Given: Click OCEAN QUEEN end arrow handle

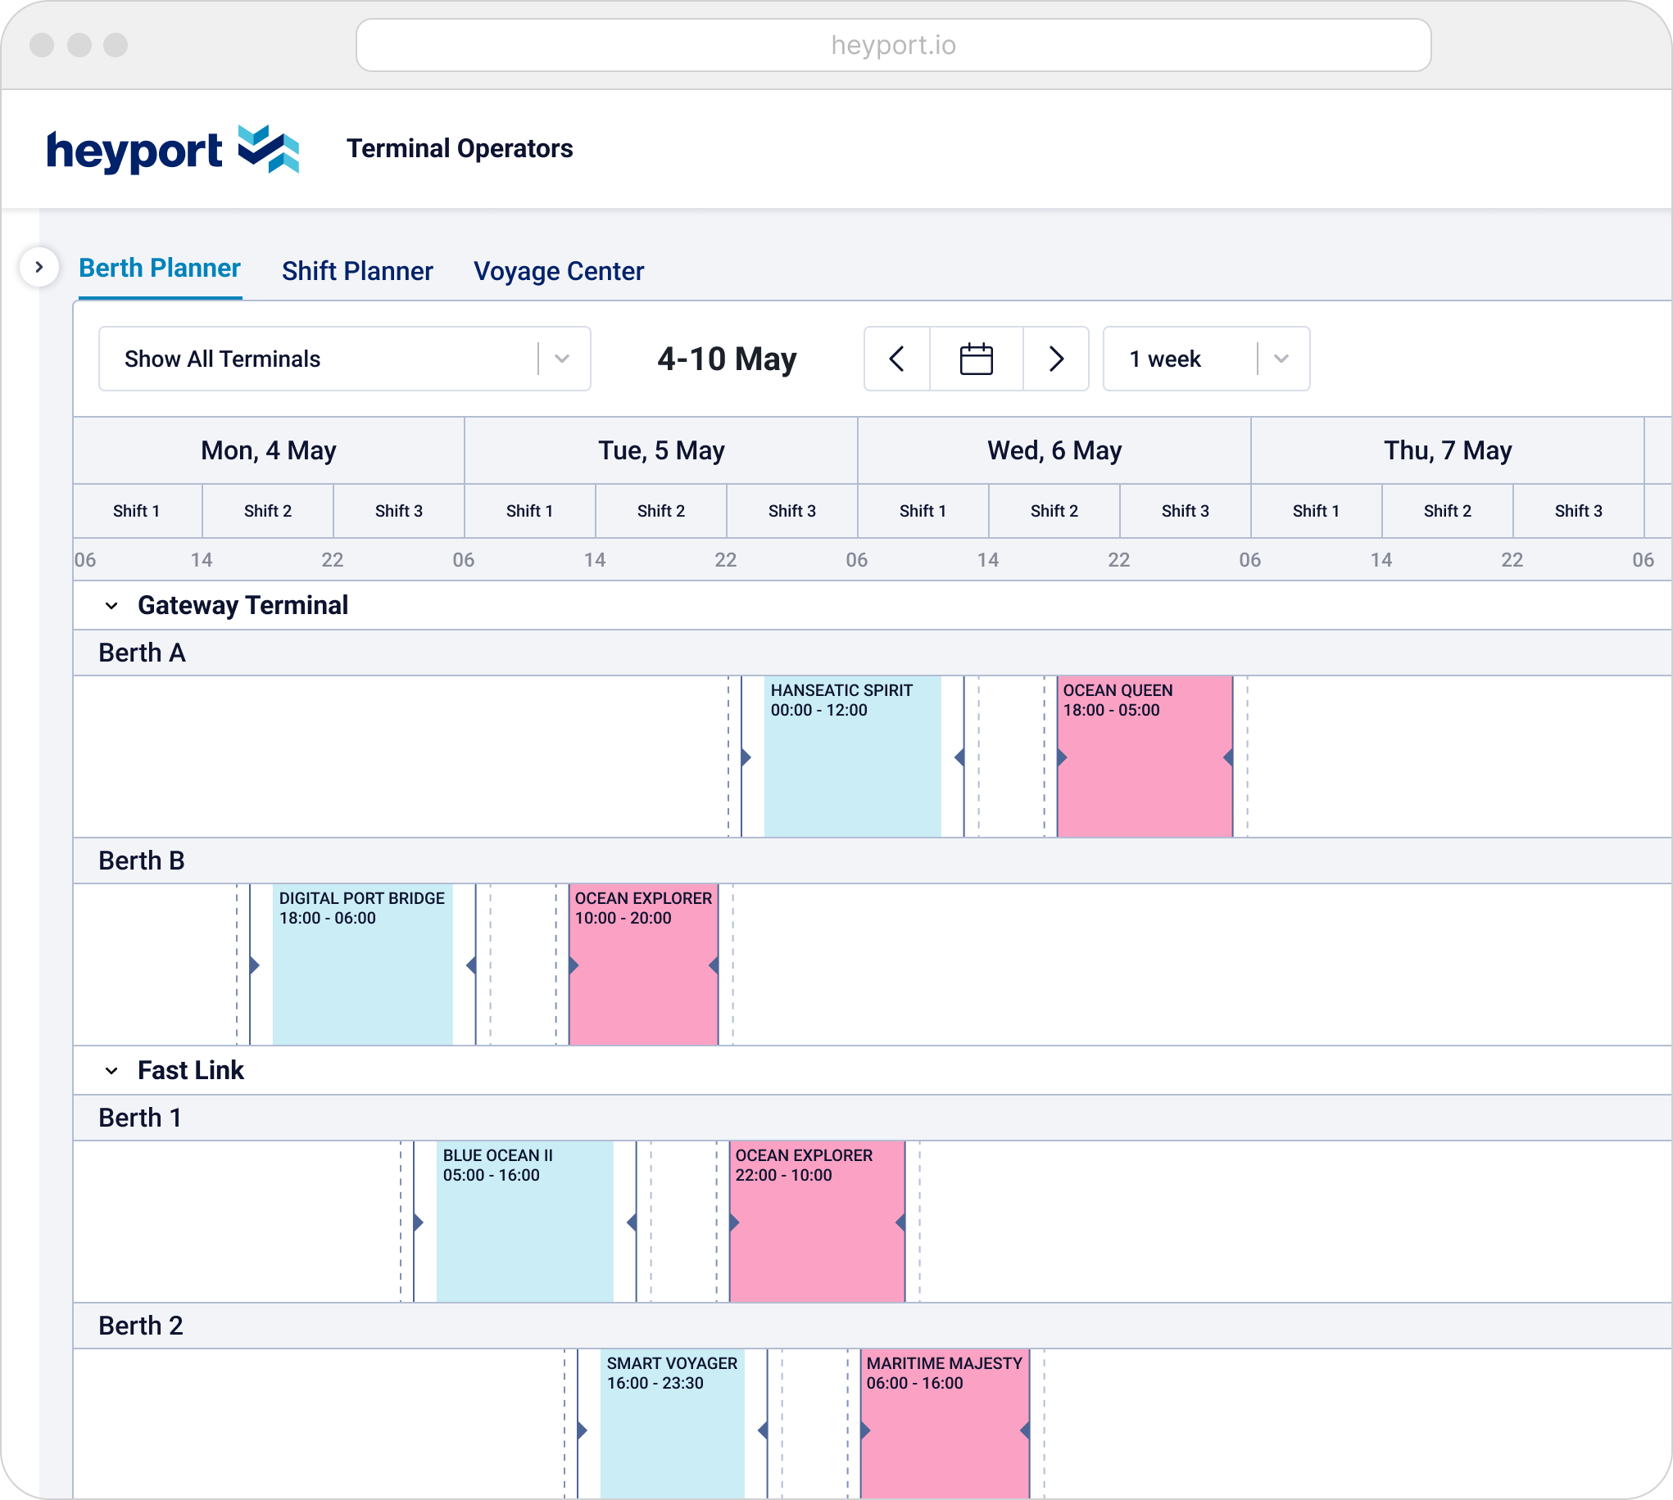Looking at the screenshot, I should (1228, 757).
